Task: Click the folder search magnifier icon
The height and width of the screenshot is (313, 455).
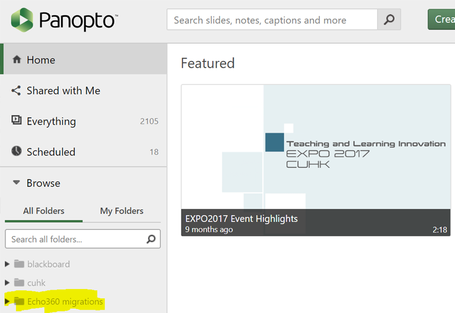Action: click(x=151, y=239)
